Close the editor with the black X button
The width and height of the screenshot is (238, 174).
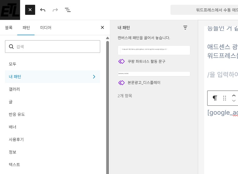coord(30,10)
